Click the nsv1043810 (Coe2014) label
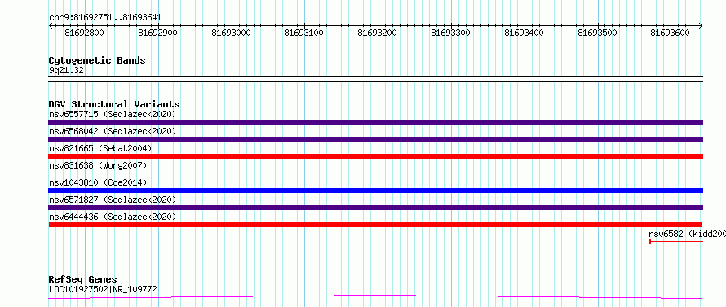Screen dimensions: 726x307 (98, 182)
